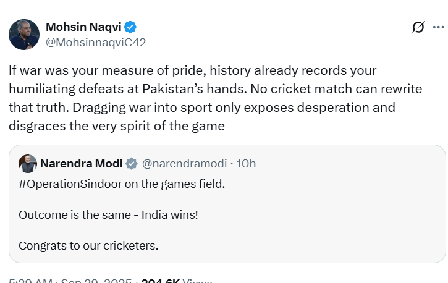The width and height of the screenshot is (448, 283).
Task: Open Narendra Modi's small avatar in quoted post
Action: (27, 163)
